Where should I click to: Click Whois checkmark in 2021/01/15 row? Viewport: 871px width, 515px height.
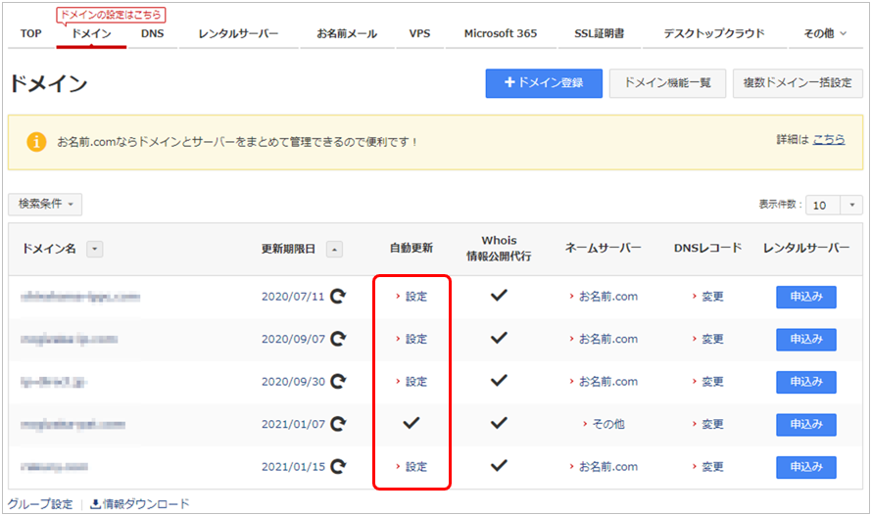499,466
